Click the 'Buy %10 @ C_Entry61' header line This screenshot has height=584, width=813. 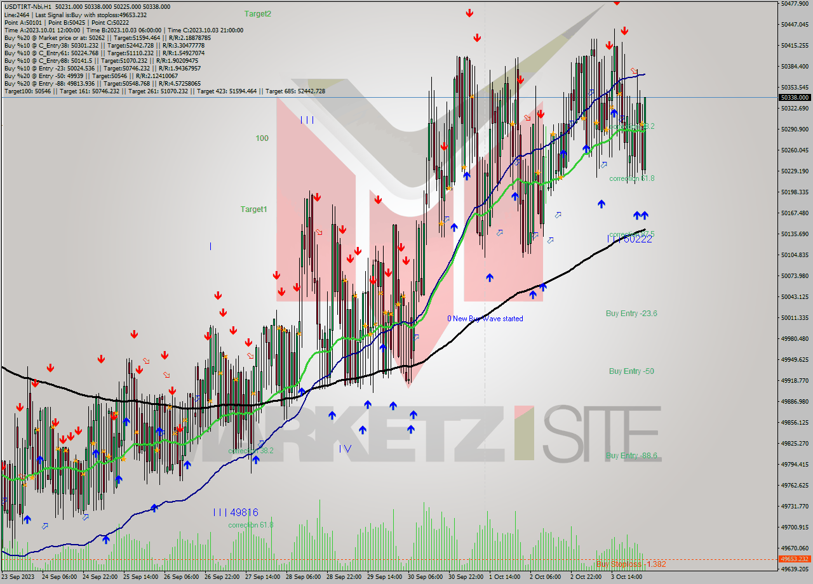[104, 53]
